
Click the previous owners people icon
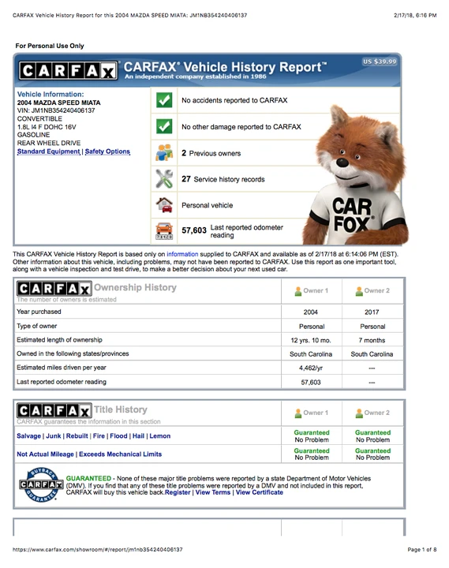point(164,152)
